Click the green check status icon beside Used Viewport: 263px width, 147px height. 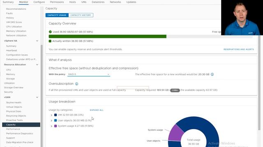click(50, 32)
